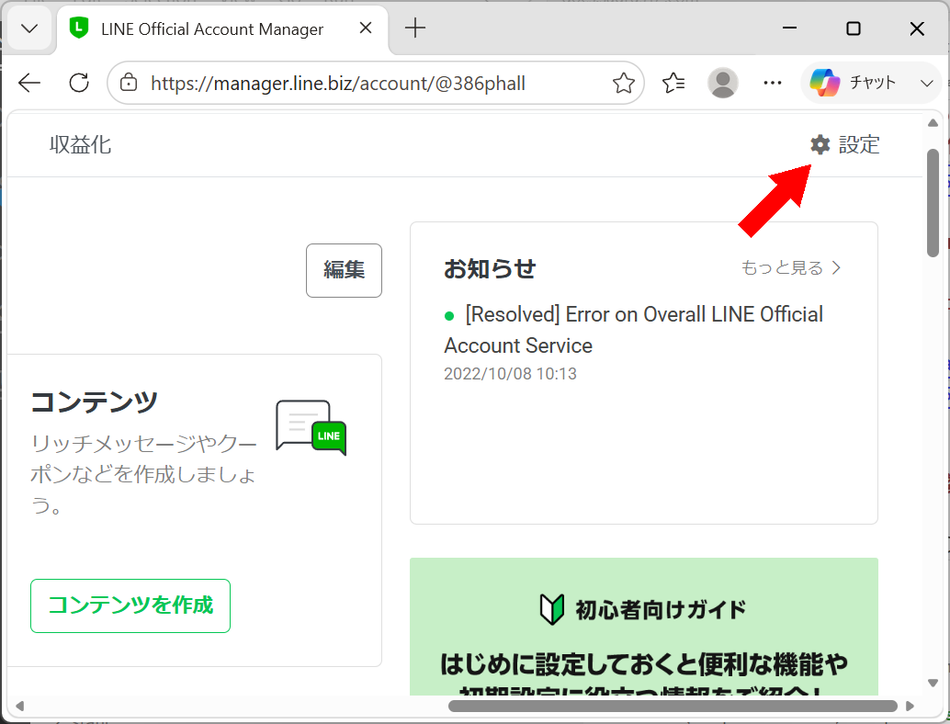The height and width of the screenshot is (724, 950).
Task: View site information lock icon
Action: [129, 83]
